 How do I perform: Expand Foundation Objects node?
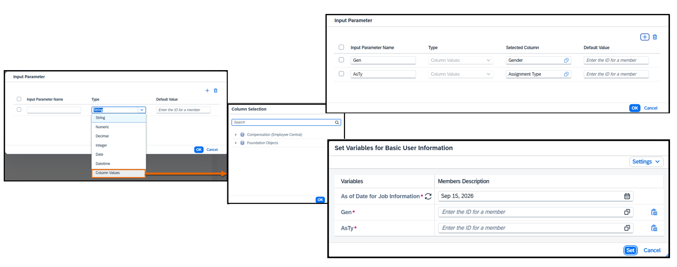point(236,143)
